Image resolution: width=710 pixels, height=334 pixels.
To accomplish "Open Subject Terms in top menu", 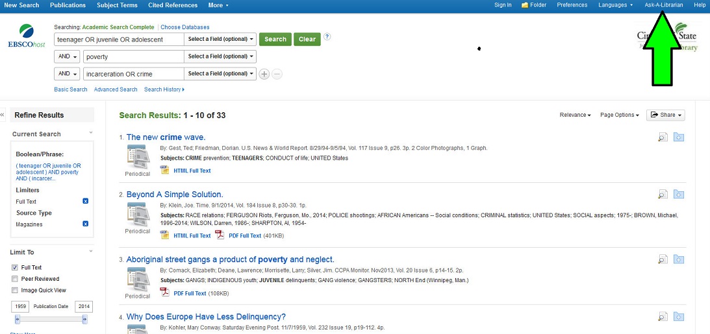I will pyautogui.click(x=118, y=5).
